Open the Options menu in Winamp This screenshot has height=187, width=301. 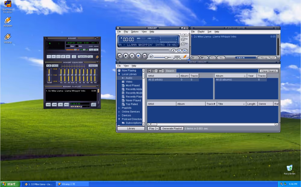[x=135, y=32]
